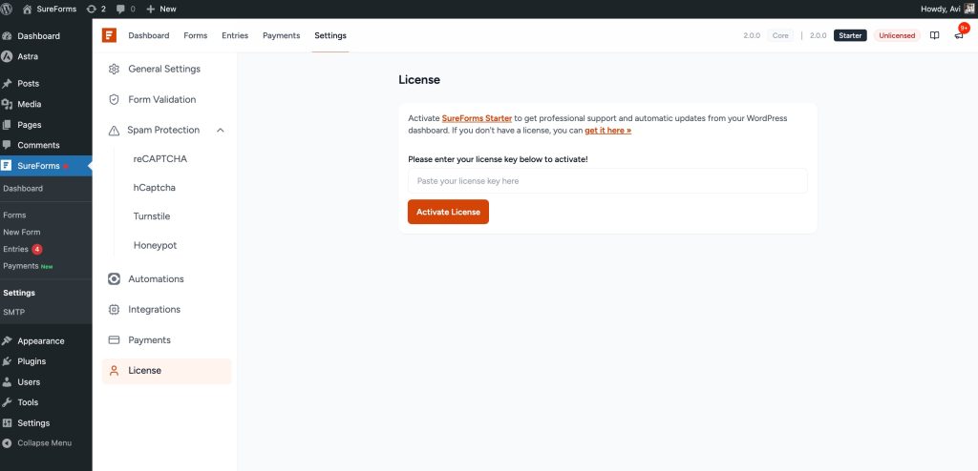Click the Starter version badge
978x471 pixels.
(850, 35)
